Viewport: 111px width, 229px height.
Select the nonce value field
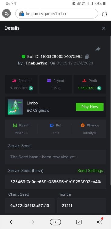(81, 205)
